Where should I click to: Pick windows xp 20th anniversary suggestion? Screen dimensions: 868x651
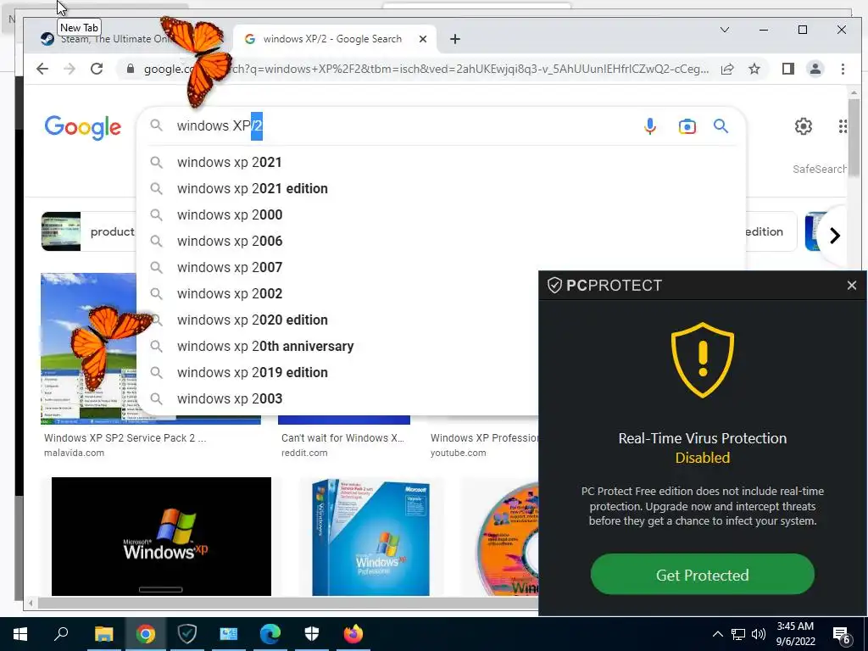point(337,346)
